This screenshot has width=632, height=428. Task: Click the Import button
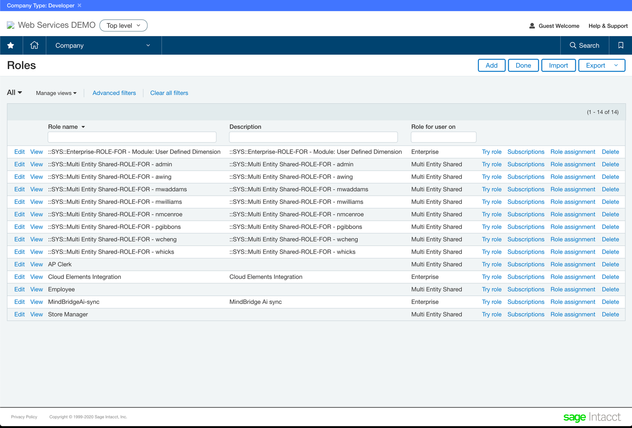click(x=558, y=65)
